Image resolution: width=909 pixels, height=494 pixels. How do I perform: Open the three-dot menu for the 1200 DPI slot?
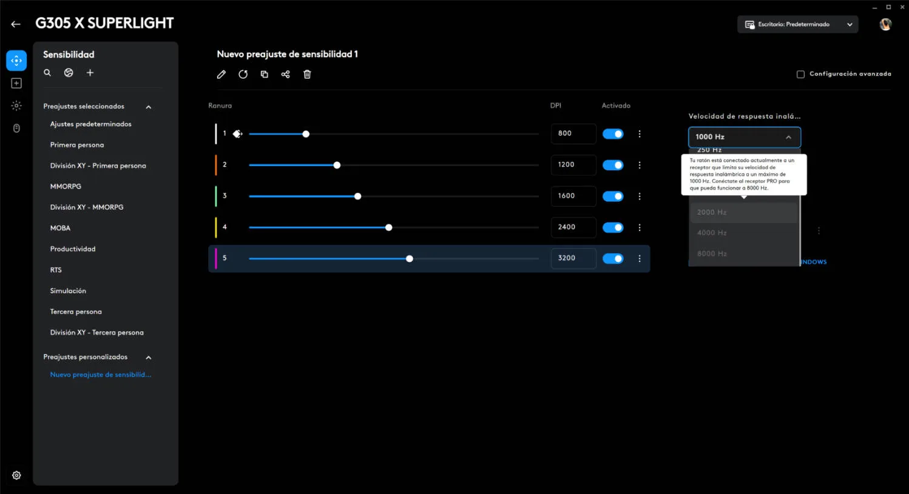[x=640, y=165]
